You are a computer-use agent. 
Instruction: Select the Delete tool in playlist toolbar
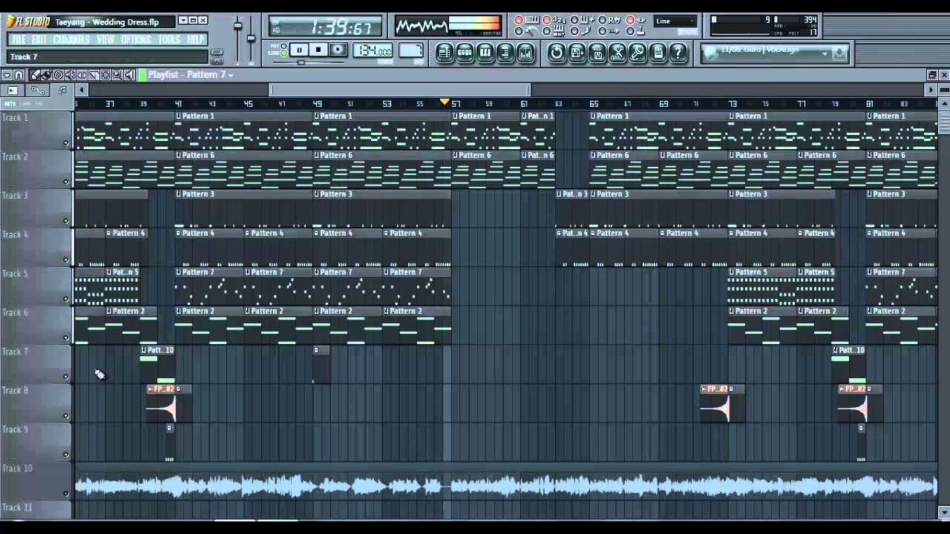58,75
